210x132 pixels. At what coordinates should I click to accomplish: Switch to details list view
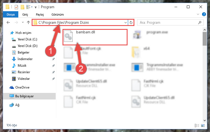[x=197, y=125]
